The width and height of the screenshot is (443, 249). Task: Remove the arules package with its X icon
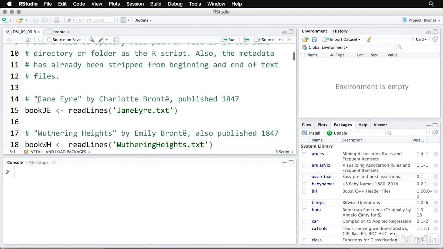[x=436, y=154]
